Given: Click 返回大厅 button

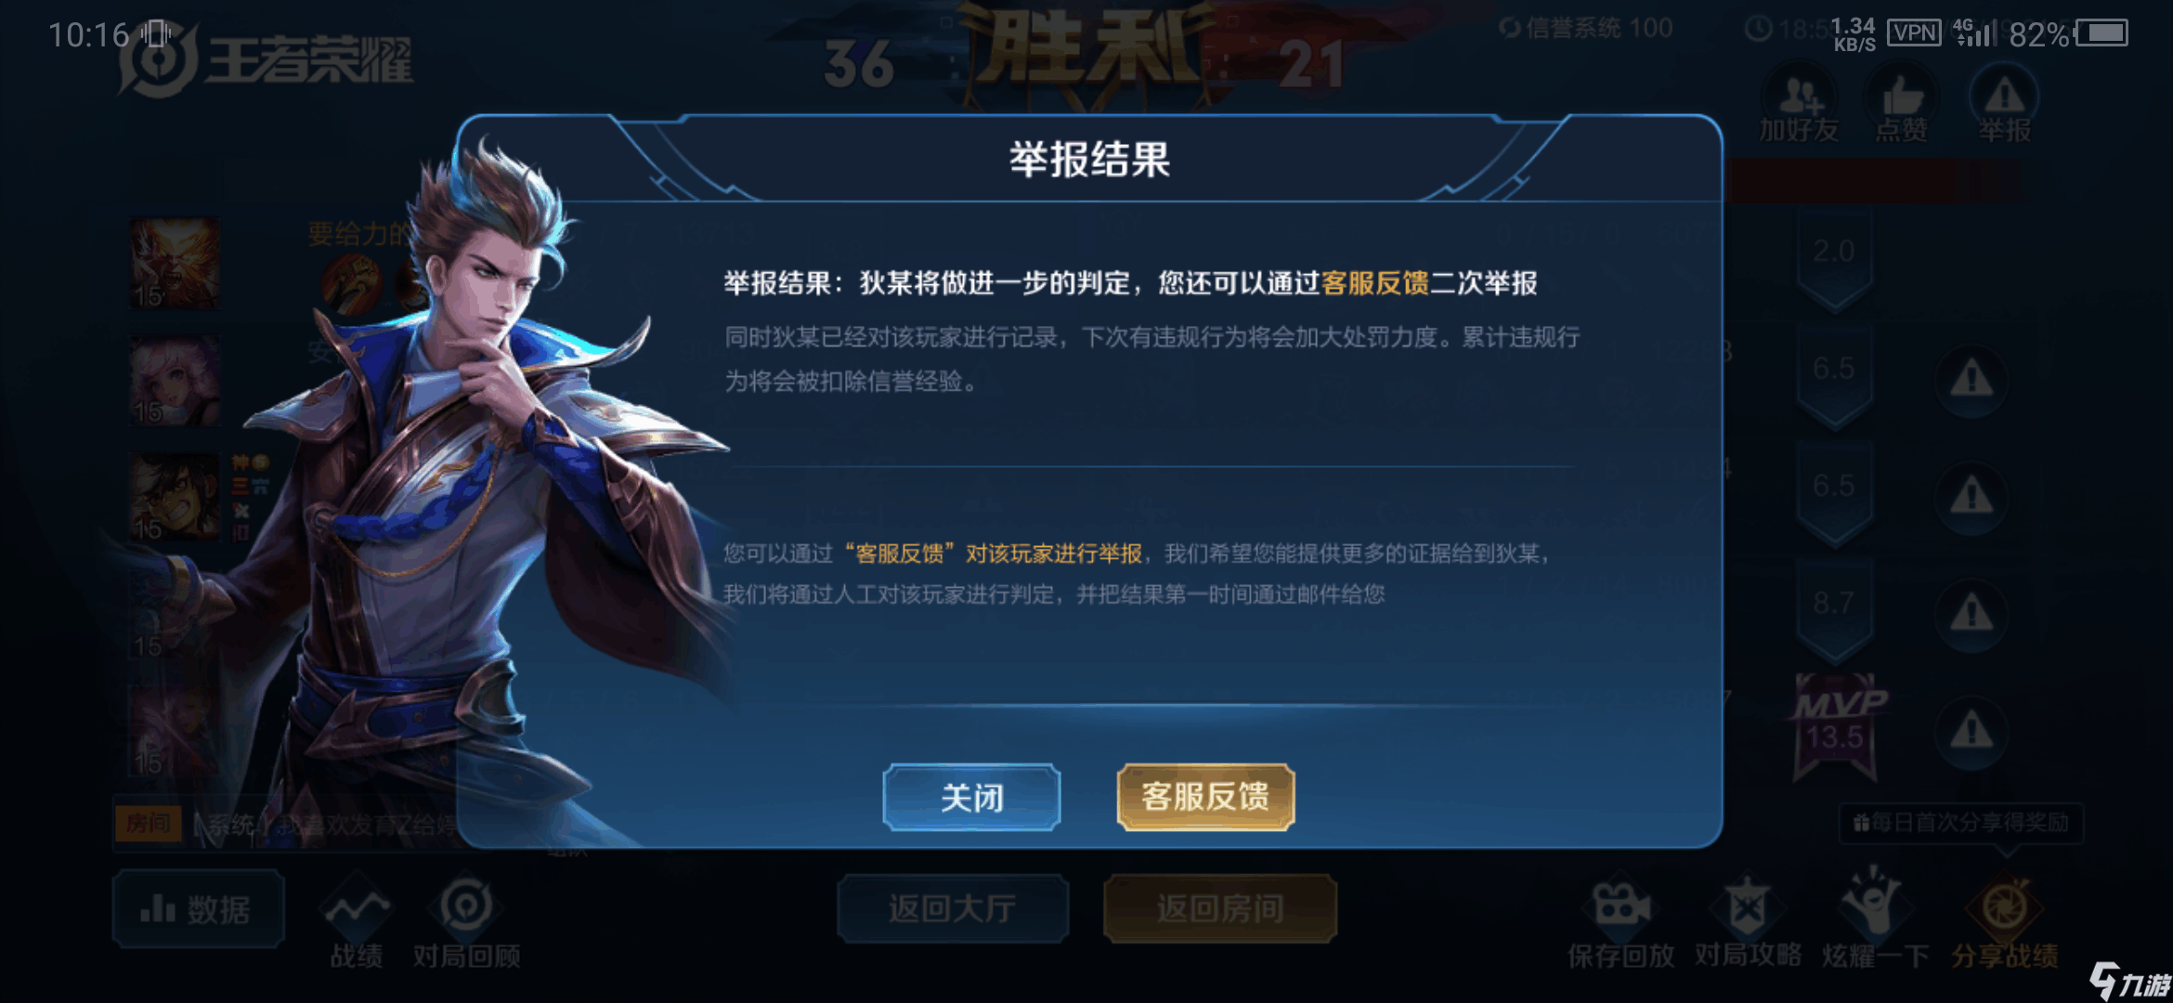Looking at the screenshot, I should click(x=953, y=908).
